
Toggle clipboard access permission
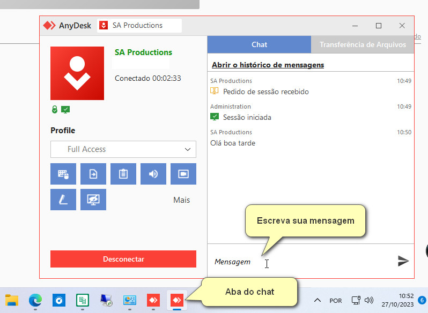coord(123,174)
